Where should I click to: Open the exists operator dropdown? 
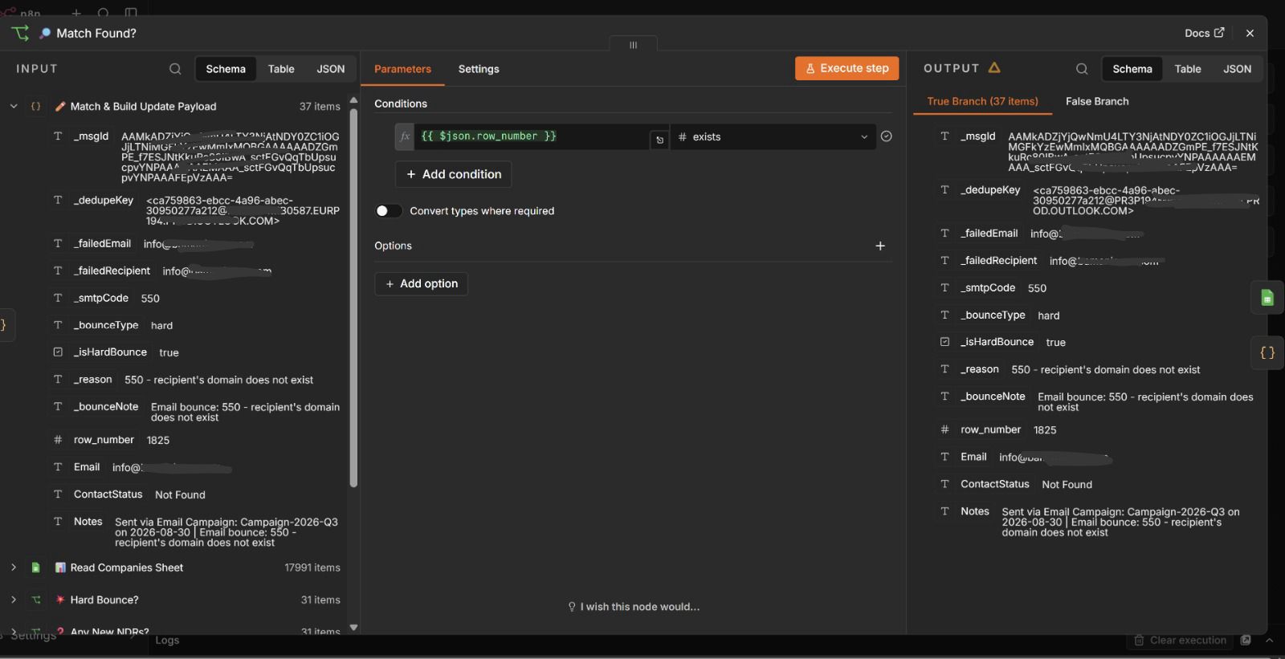point(773,136)
